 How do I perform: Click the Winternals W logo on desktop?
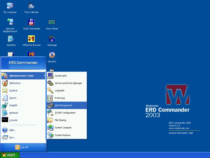(178, 95)
